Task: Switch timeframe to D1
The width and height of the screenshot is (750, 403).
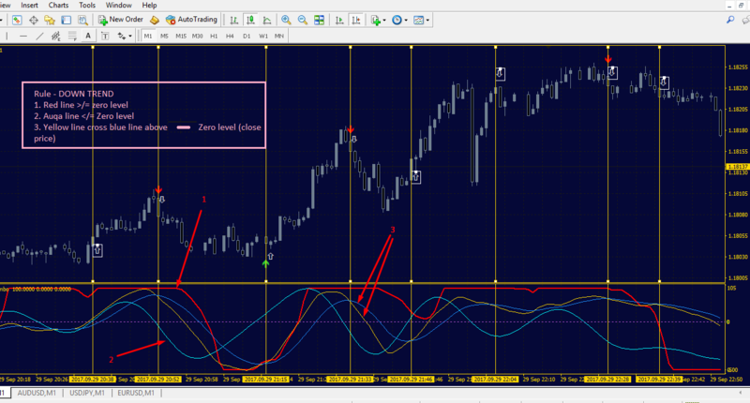Action: pyautogui.click(x=247, y=36)
